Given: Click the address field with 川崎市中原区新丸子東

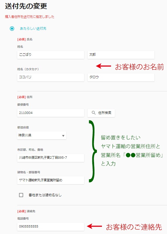Looking at the screenshot, I should tap(51, 158).
